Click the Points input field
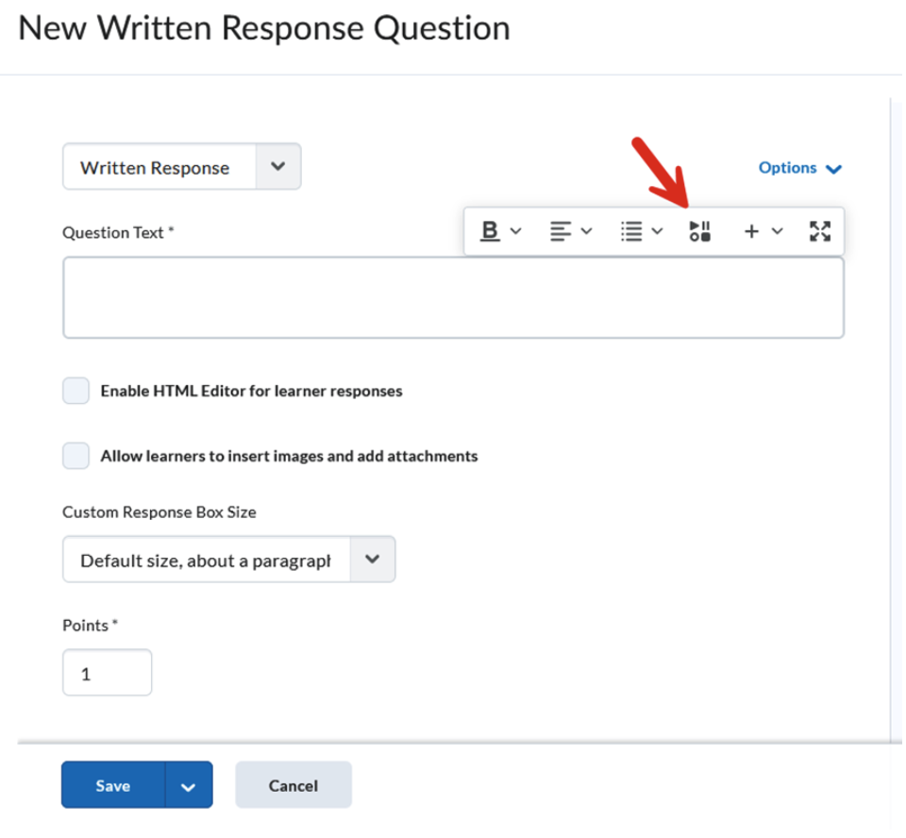 point(107,674)
